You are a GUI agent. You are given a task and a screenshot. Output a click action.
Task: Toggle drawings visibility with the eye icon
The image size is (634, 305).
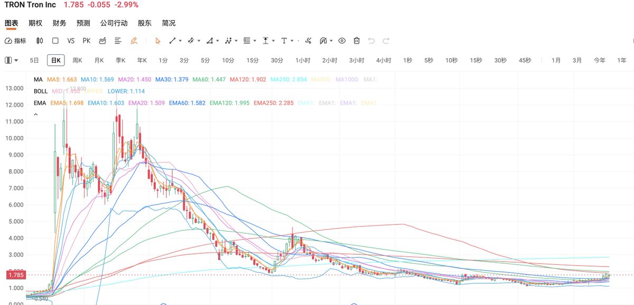tap(342, 41)
